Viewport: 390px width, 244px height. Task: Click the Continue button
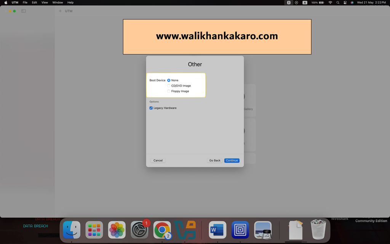click(x=232, y=161)
